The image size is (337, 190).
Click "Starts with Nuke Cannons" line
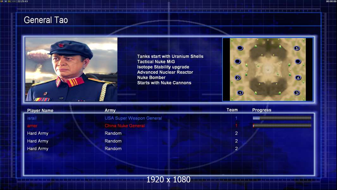164,83
